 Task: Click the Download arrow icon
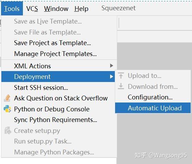[x=121, y=86]
